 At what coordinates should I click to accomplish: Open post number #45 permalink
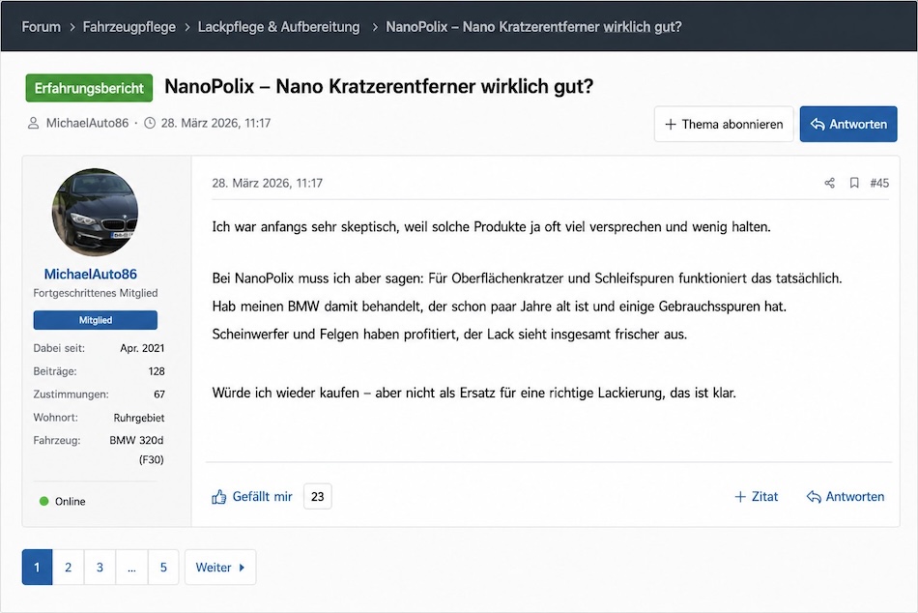coord(879,183)
